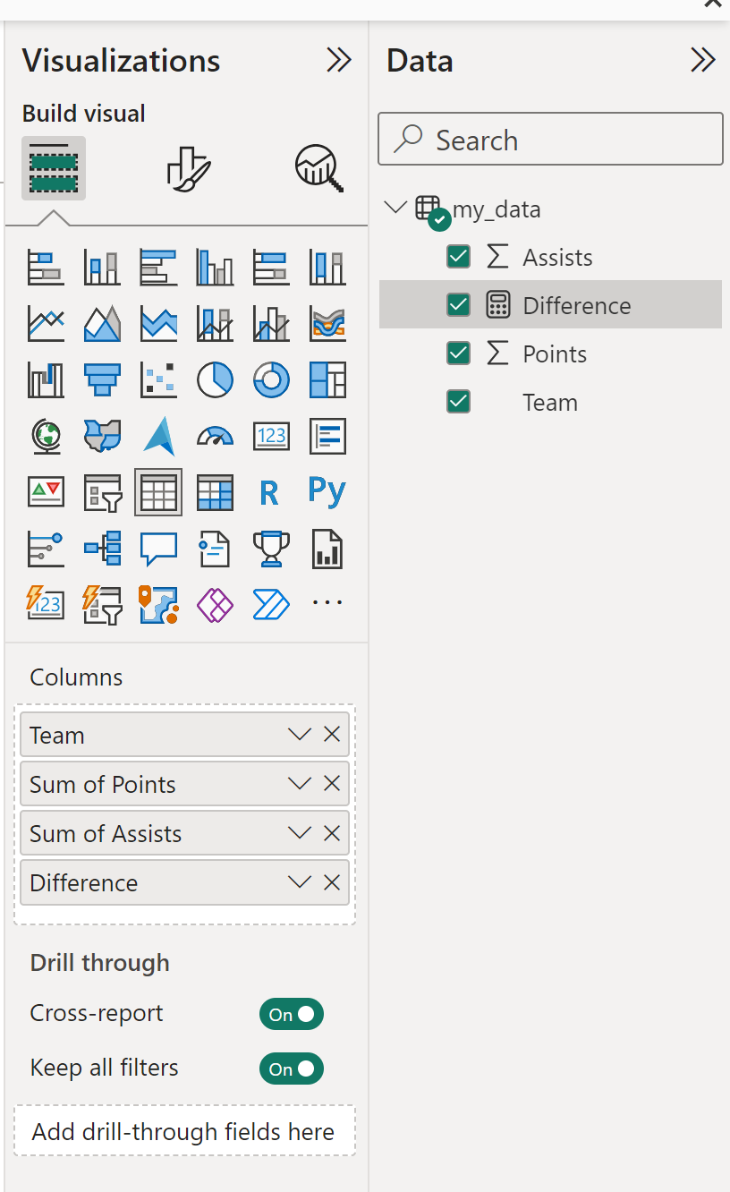This screenshot has height=1192, width=730.
Task: Click the Data pane Search field
Action: point(550,140)
